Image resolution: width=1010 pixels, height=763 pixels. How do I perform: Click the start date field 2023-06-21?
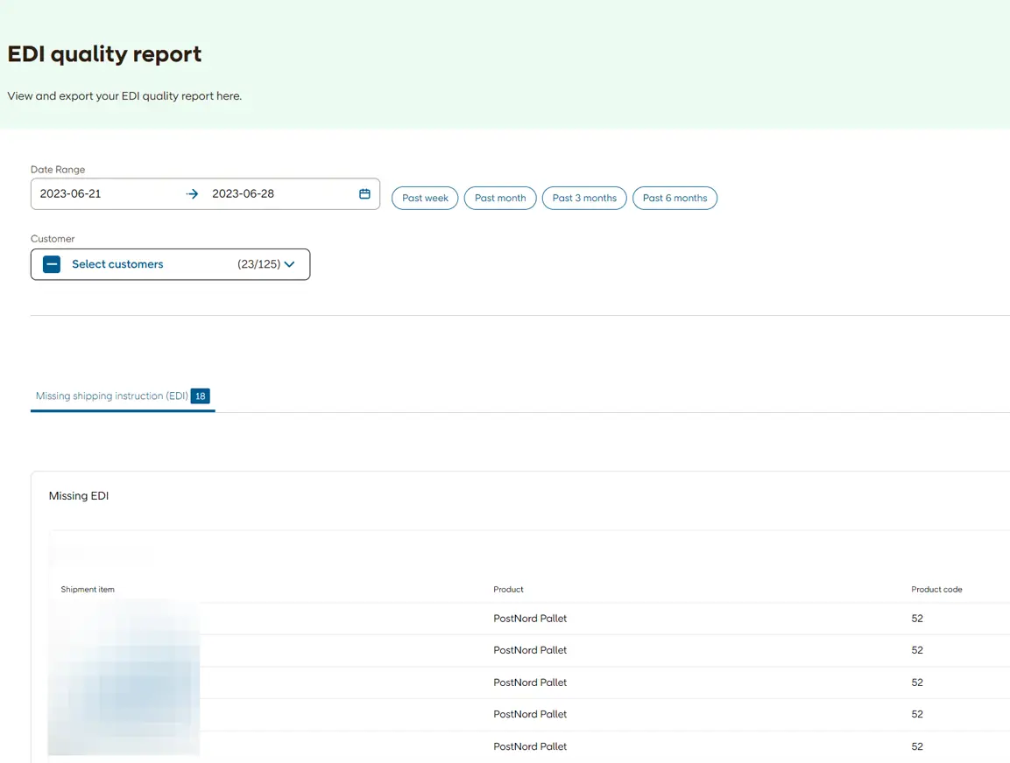point(71,194)
